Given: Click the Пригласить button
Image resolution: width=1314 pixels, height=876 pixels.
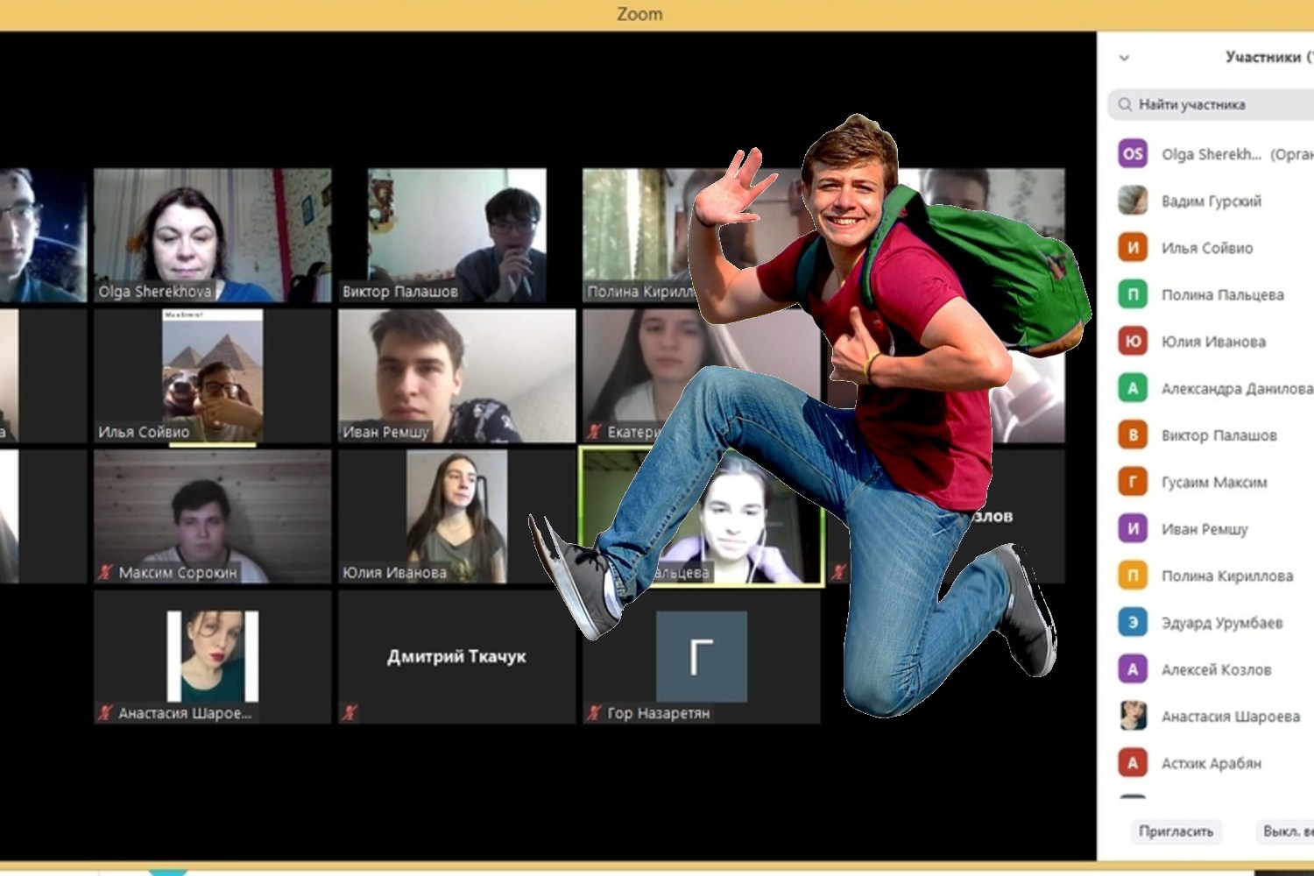Looking at the screenshot, I should (1176, 830).
